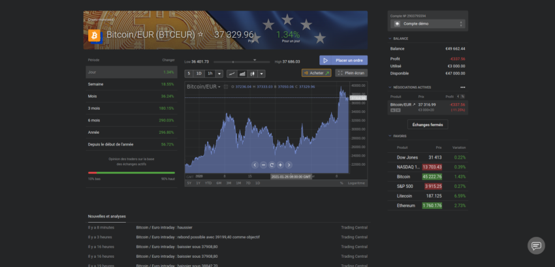
Task: Open S&P 500 in favorites
Action: click(x=428, y=186)
